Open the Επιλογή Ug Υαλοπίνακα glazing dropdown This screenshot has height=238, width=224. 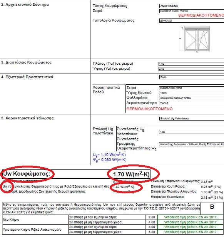pyautogui.click(x=192, y=119)
